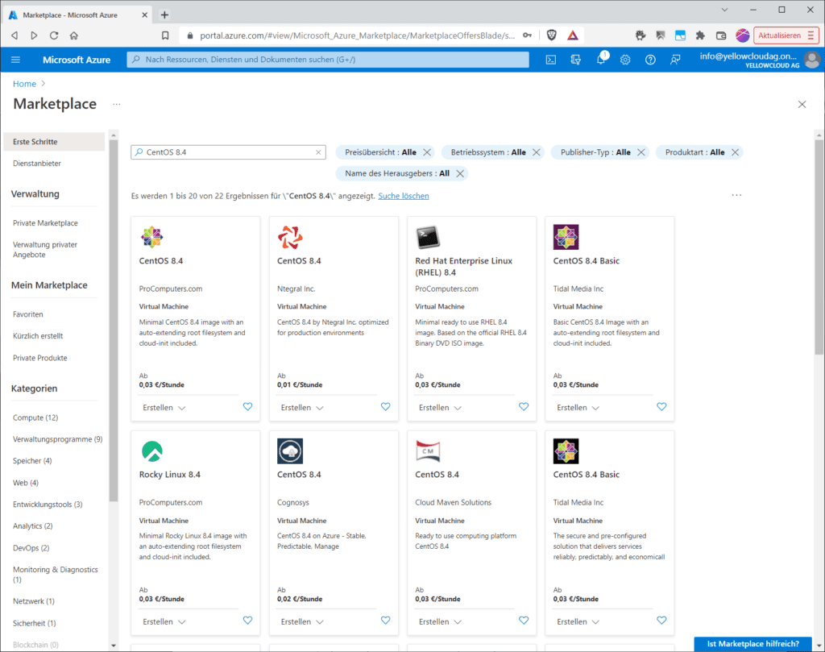The width and height of the screenshot is (825, 652).
Task: Favorite the first-row CentOS 8.4 Basic offer
Action: pyautogui.click(x=661, y=407)
